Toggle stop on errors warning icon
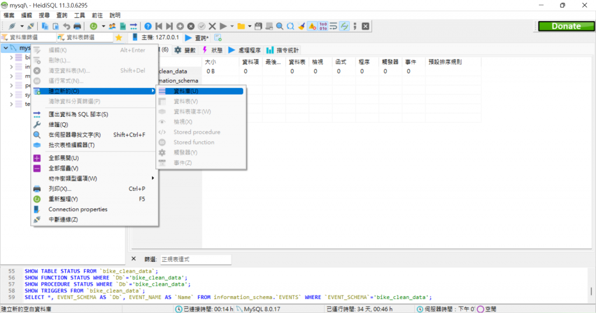 312,26
